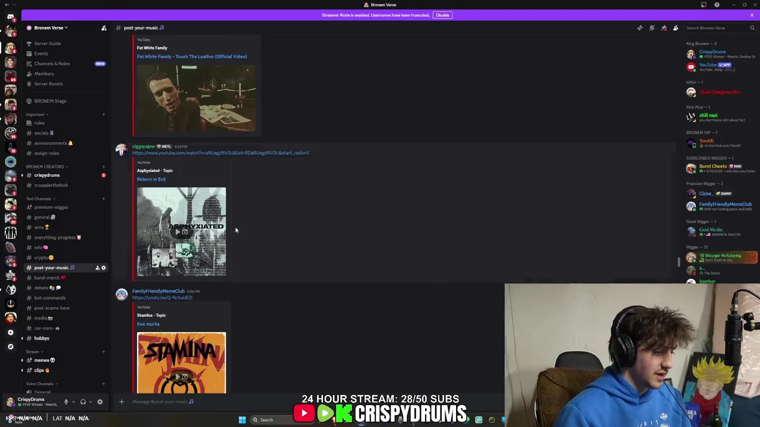Open Fat White Family Touch The Leather link
This screenshot has height=427, width=760.
(x=192, y=56)
